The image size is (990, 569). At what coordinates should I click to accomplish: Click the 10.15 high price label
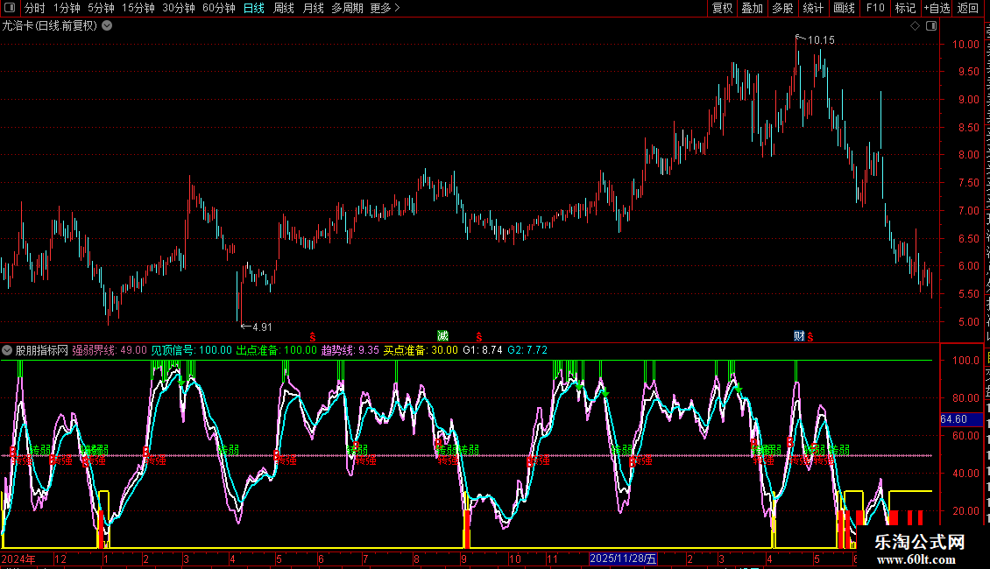click(x=821, y=40)
